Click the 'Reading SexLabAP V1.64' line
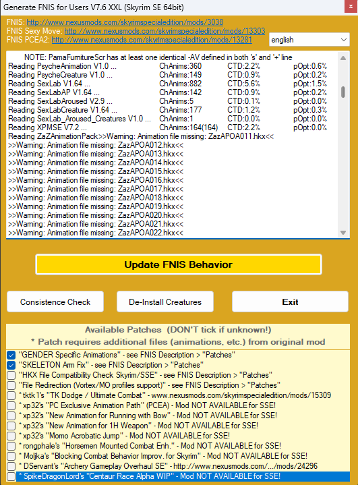Image resolution: width=358 pixels, height=485 pixels. (167, 92)
